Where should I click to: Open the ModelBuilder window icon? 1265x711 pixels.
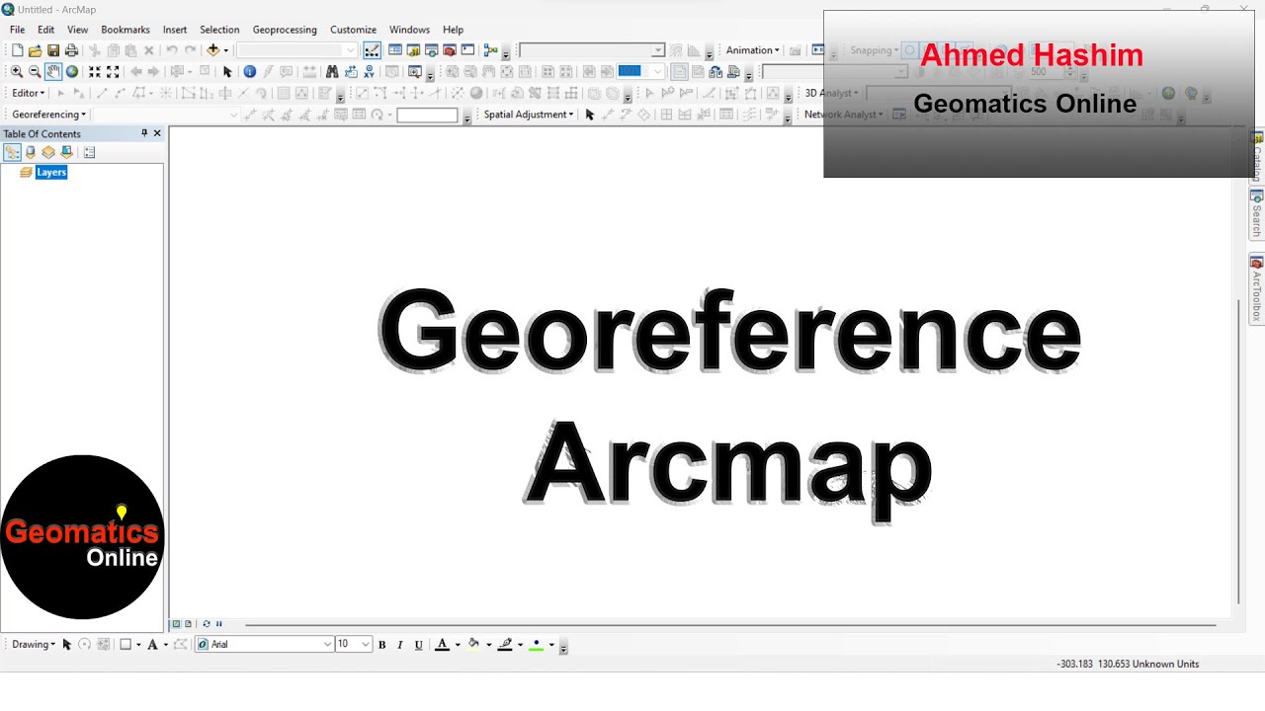[x=490, y=50]
